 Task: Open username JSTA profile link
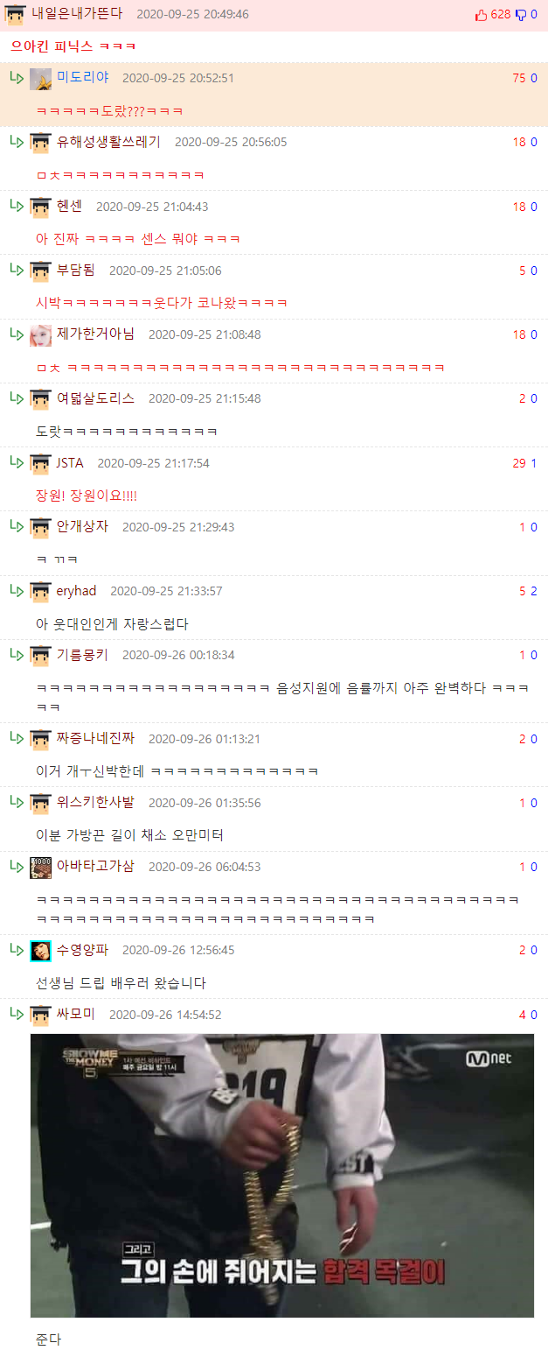click(70, 463)
